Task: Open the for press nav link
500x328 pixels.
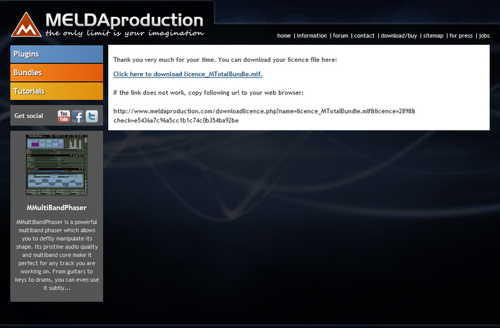Action: click(461, 36)
